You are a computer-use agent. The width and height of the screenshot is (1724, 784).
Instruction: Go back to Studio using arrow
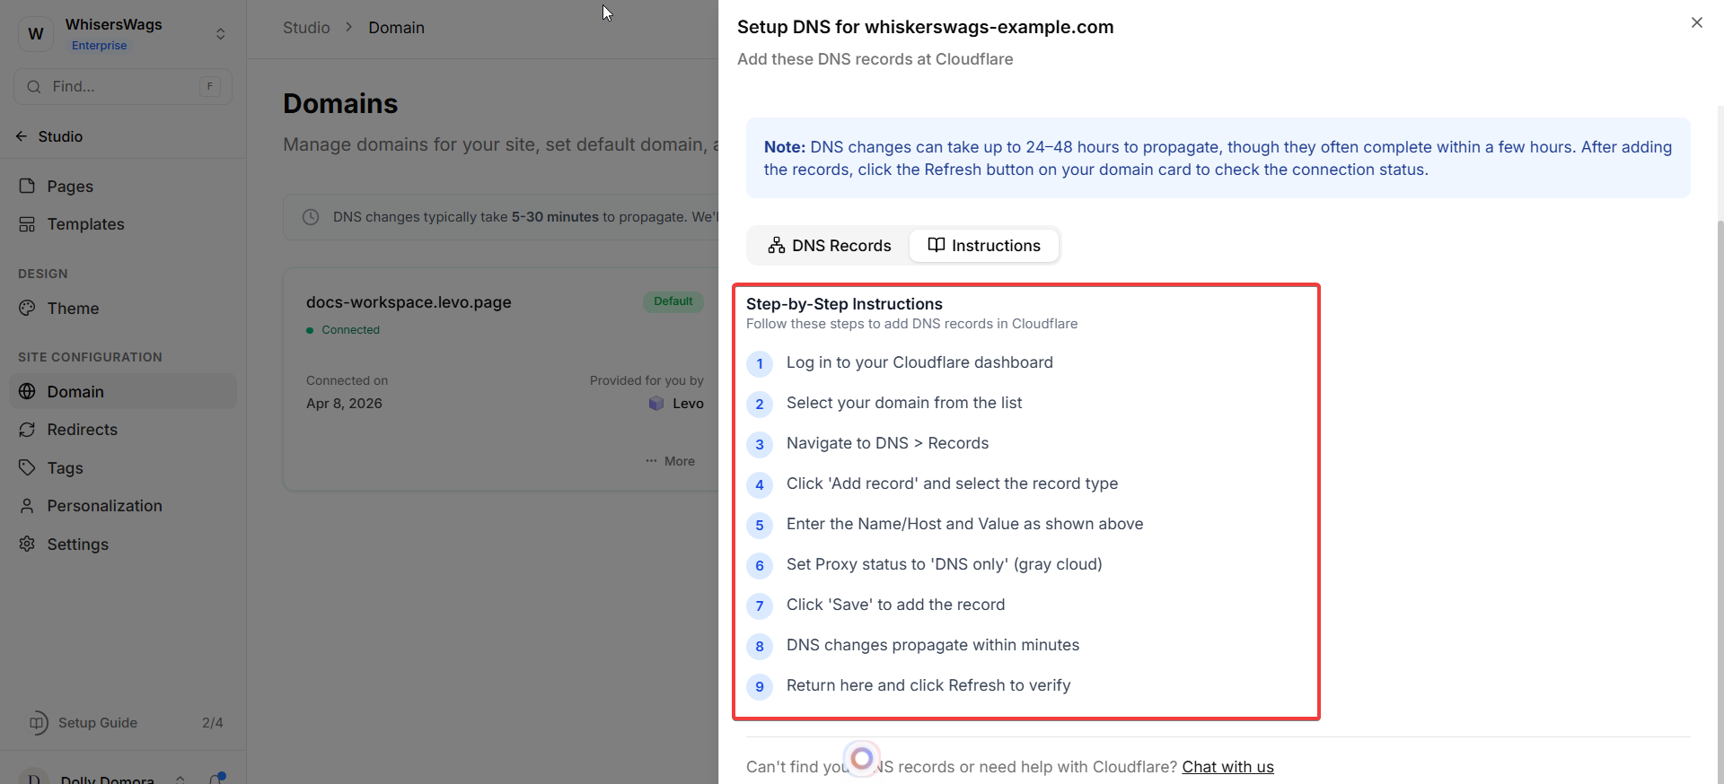click(x=22, y=136)
